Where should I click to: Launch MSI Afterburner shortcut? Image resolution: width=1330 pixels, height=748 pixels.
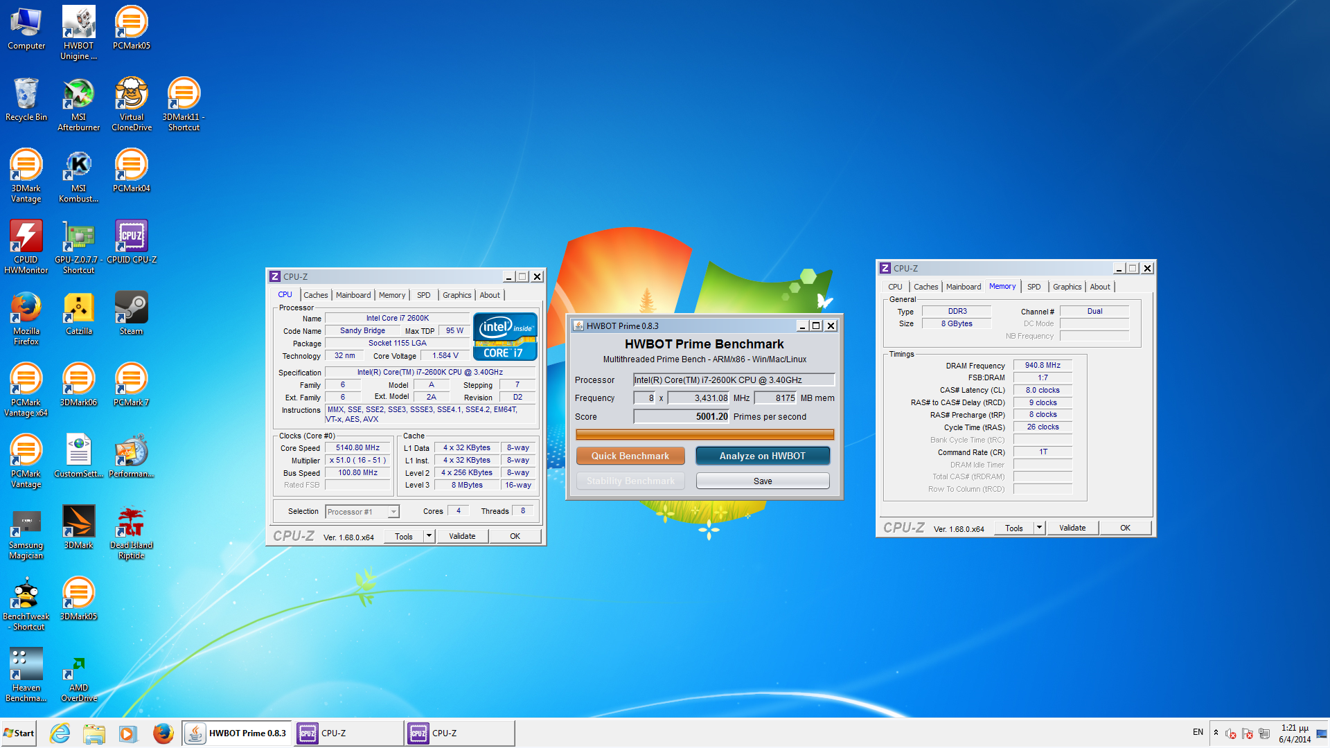[78, 104]
